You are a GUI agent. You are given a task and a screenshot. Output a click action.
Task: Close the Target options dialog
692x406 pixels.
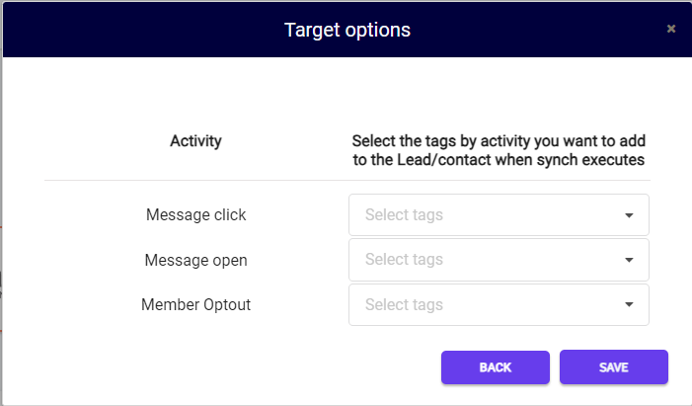pos(671,29)
